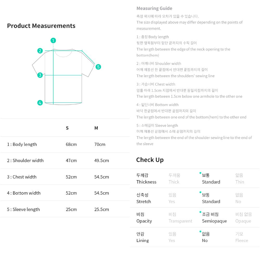
Task: Choose the Semiopaque opacity option
Action: [x=214, y=218]
